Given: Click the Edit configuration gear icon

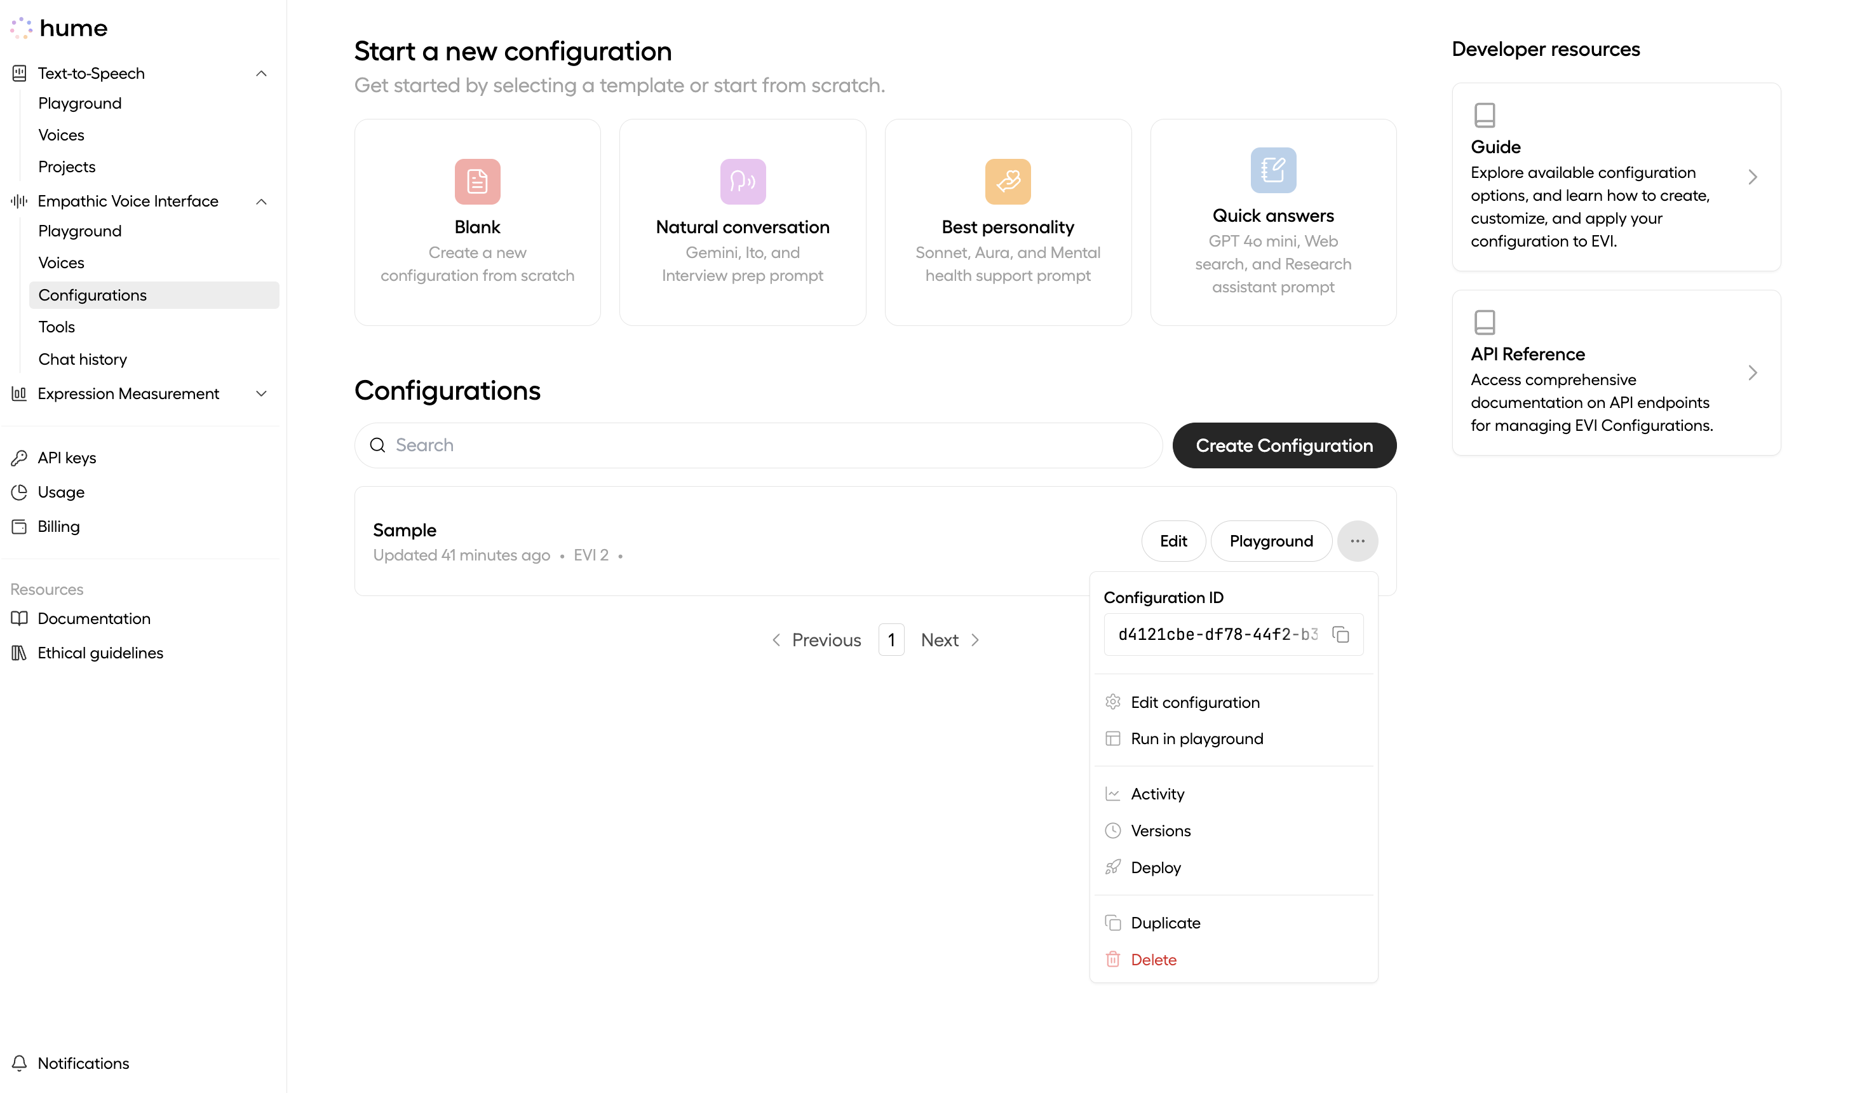Looking at the screenshot, I should pyautogui.click(x=1113, y=702).
